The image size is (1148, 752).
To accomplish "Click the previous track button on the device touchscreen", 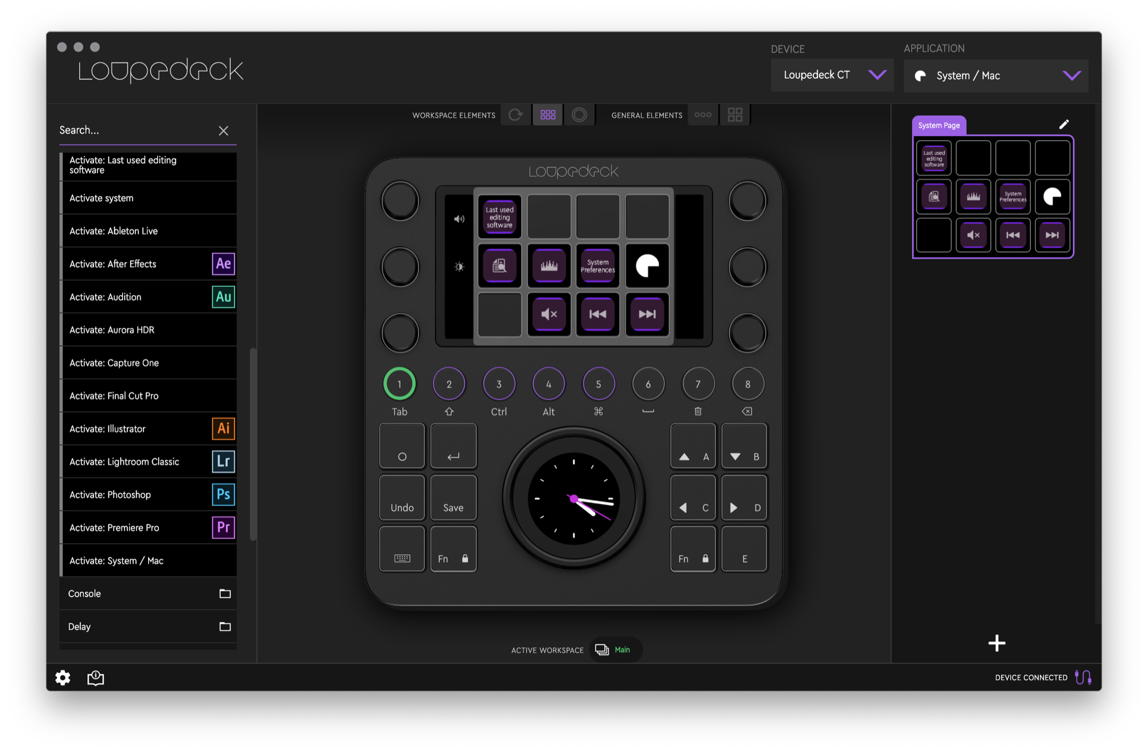I will (x=598, y=314).
